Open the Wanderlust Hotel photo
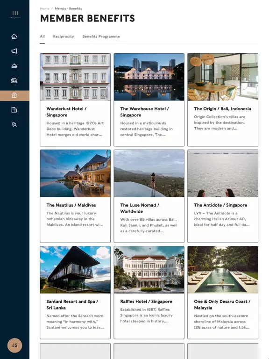The image size is (269, 359). pos(75,77)
